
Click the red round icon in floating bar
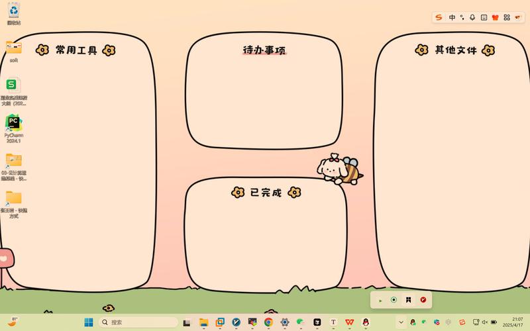coord(423,300)
